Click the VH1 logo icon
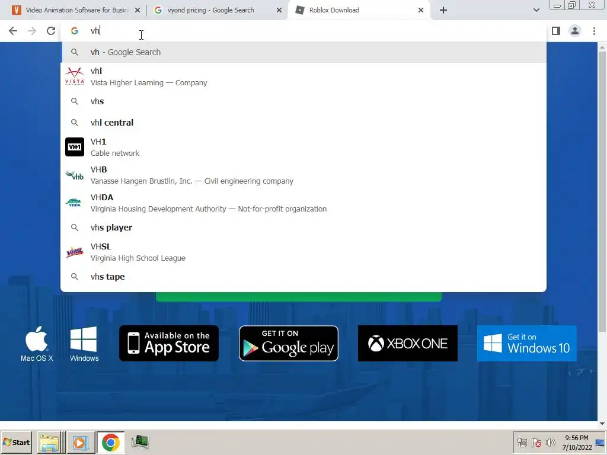 [x=74, y=147]
